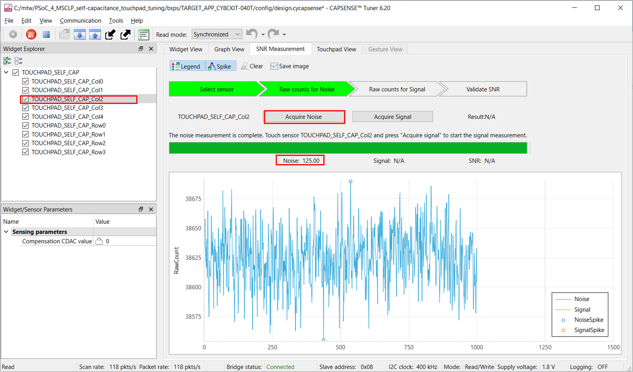
Task: Click the Raw counts for Signal step
Action: coord(397,89)
